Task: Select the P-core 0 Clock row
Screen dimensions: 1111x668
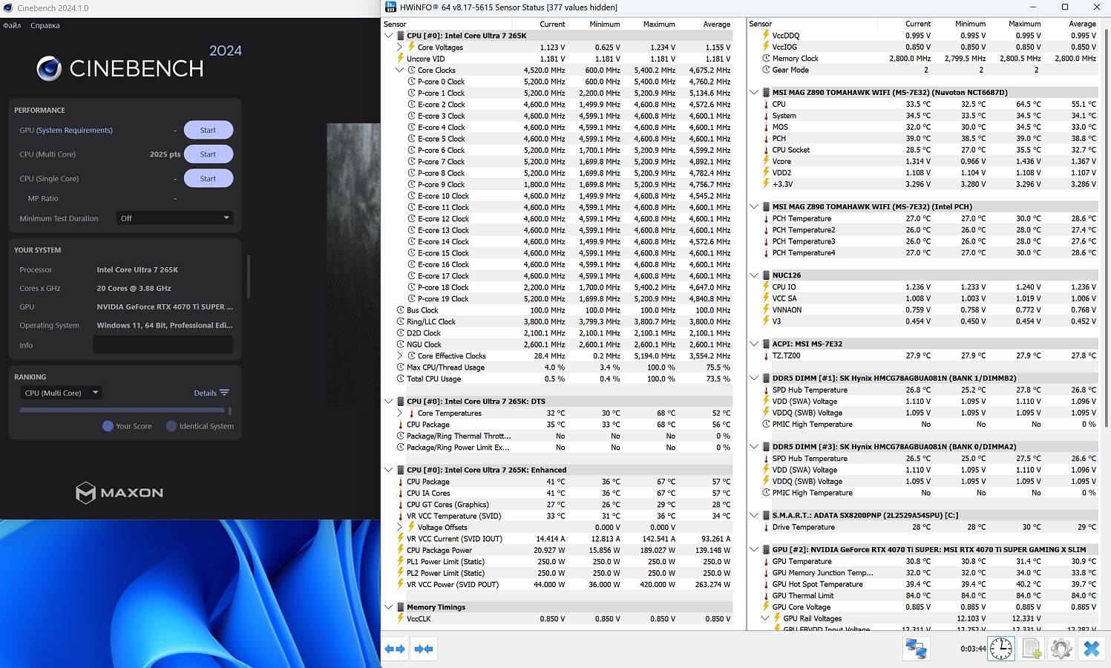Action: [x=558, y=82]
